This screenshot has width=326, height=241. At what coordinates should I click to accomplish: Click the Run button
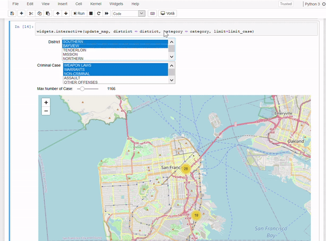(x=79, y=13)
